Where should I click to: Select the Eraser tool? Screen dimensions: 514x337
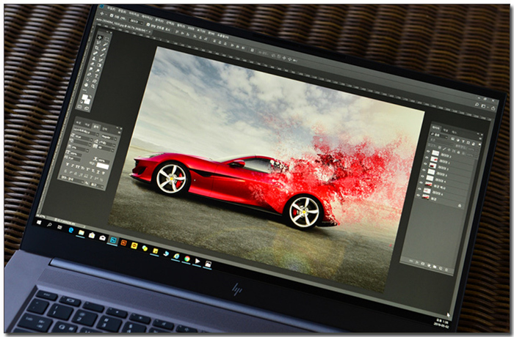click(x=92, y=64)
